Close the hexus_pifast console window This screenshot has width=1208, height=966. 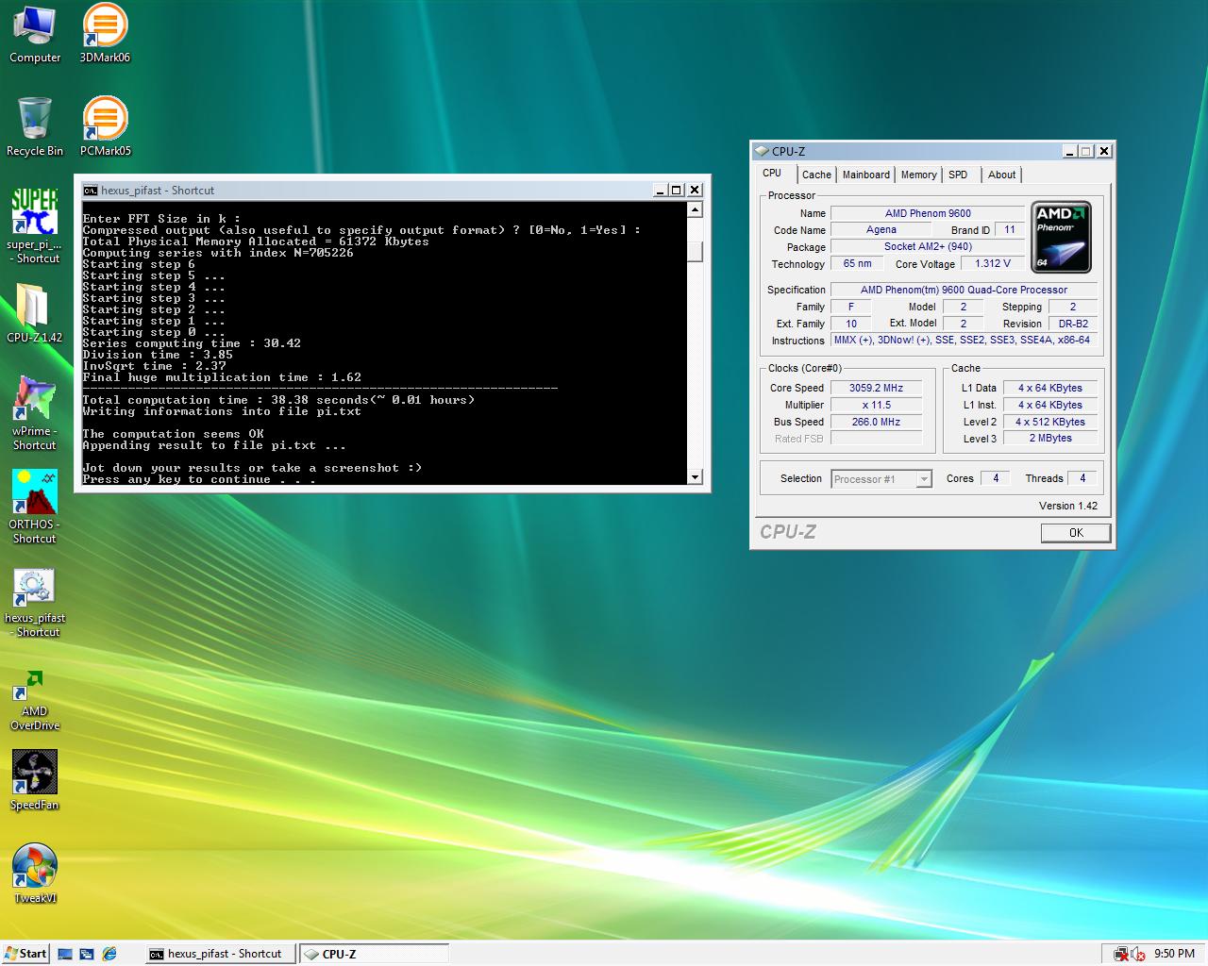click(x=695, y=190)
